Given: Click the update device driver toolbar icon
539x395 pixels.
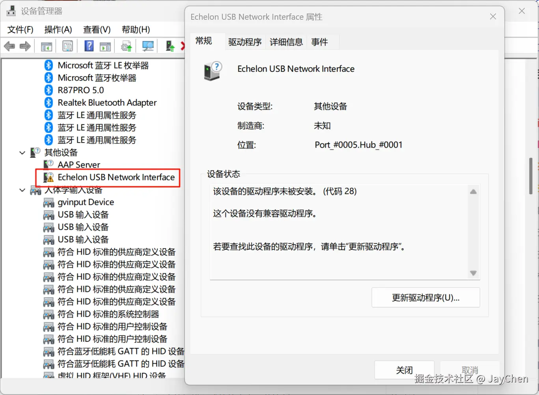Looking at the screenshot, I should click(x=170, y=47).
